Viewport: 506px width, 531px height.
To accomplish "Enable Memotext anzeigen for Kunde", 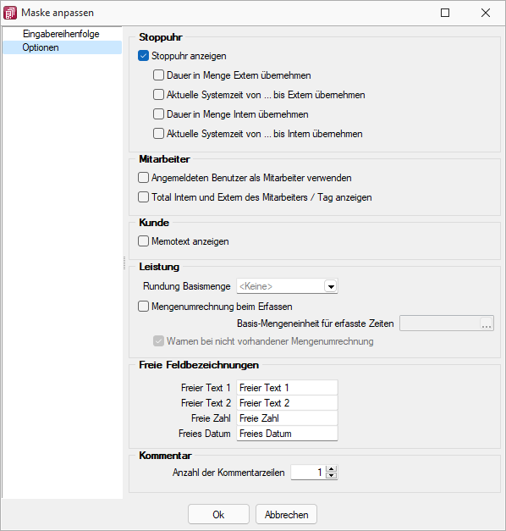I will click(x=144, y=241).
